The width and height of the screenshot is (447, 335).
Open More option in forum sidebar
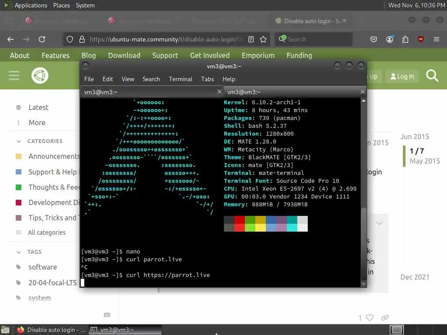click(x=37, y=123)
